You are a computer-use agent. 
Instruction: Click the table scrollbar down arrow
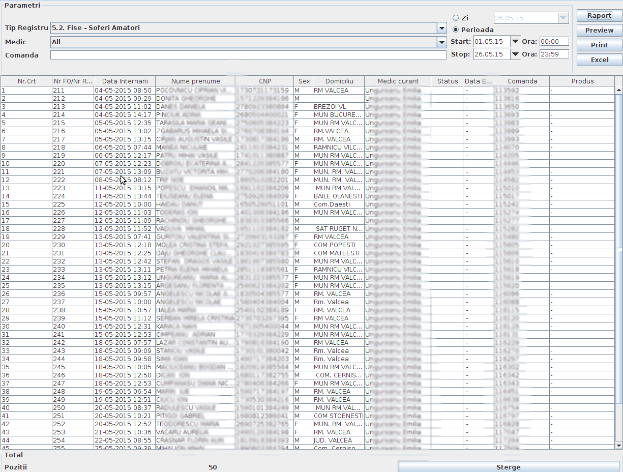619,446
